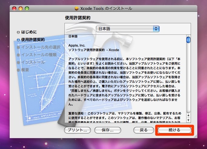This screenshot has height=149, width=207.
Task: Click the 使用許諾契約 page heading
Action: [78, 18]
